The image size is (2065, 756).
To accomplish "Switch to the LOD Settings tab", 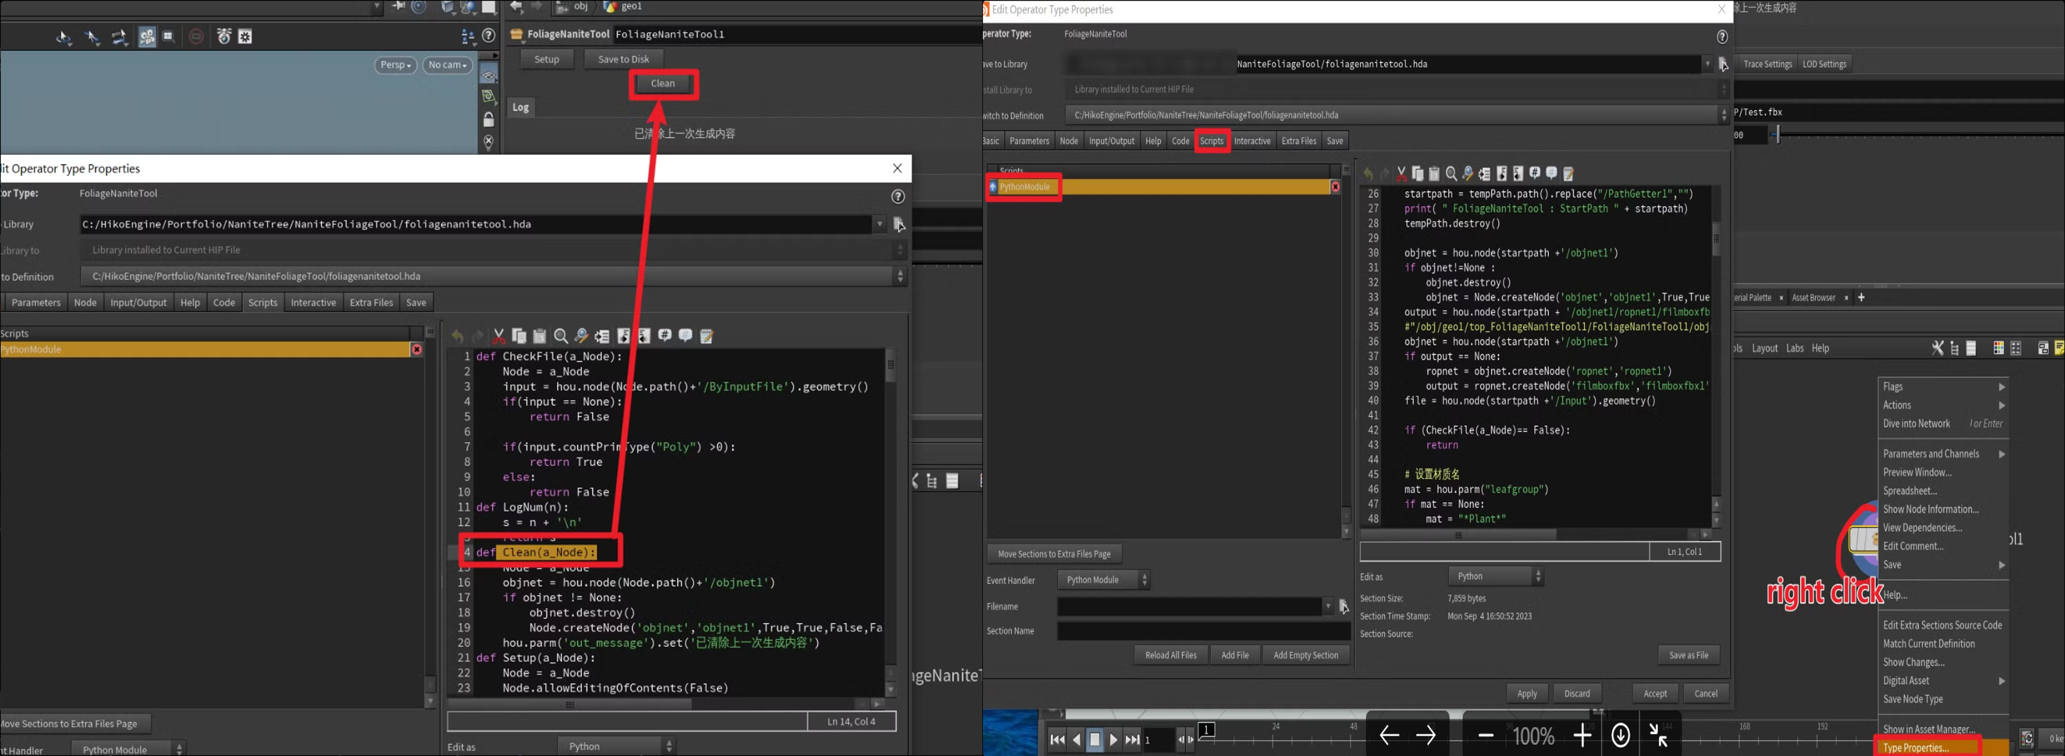I will tap(1824, 64).
